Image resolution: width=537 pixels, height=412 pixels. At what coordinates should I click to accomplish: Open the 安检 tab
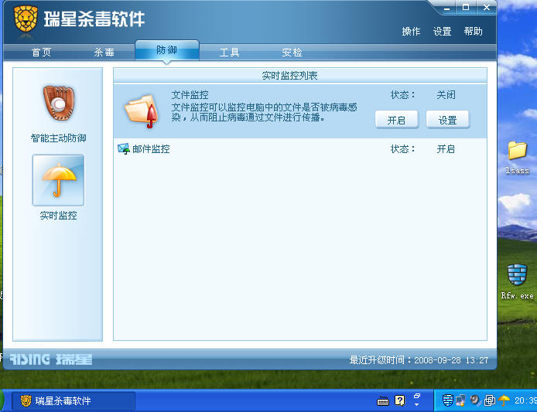tap(292, 53)
